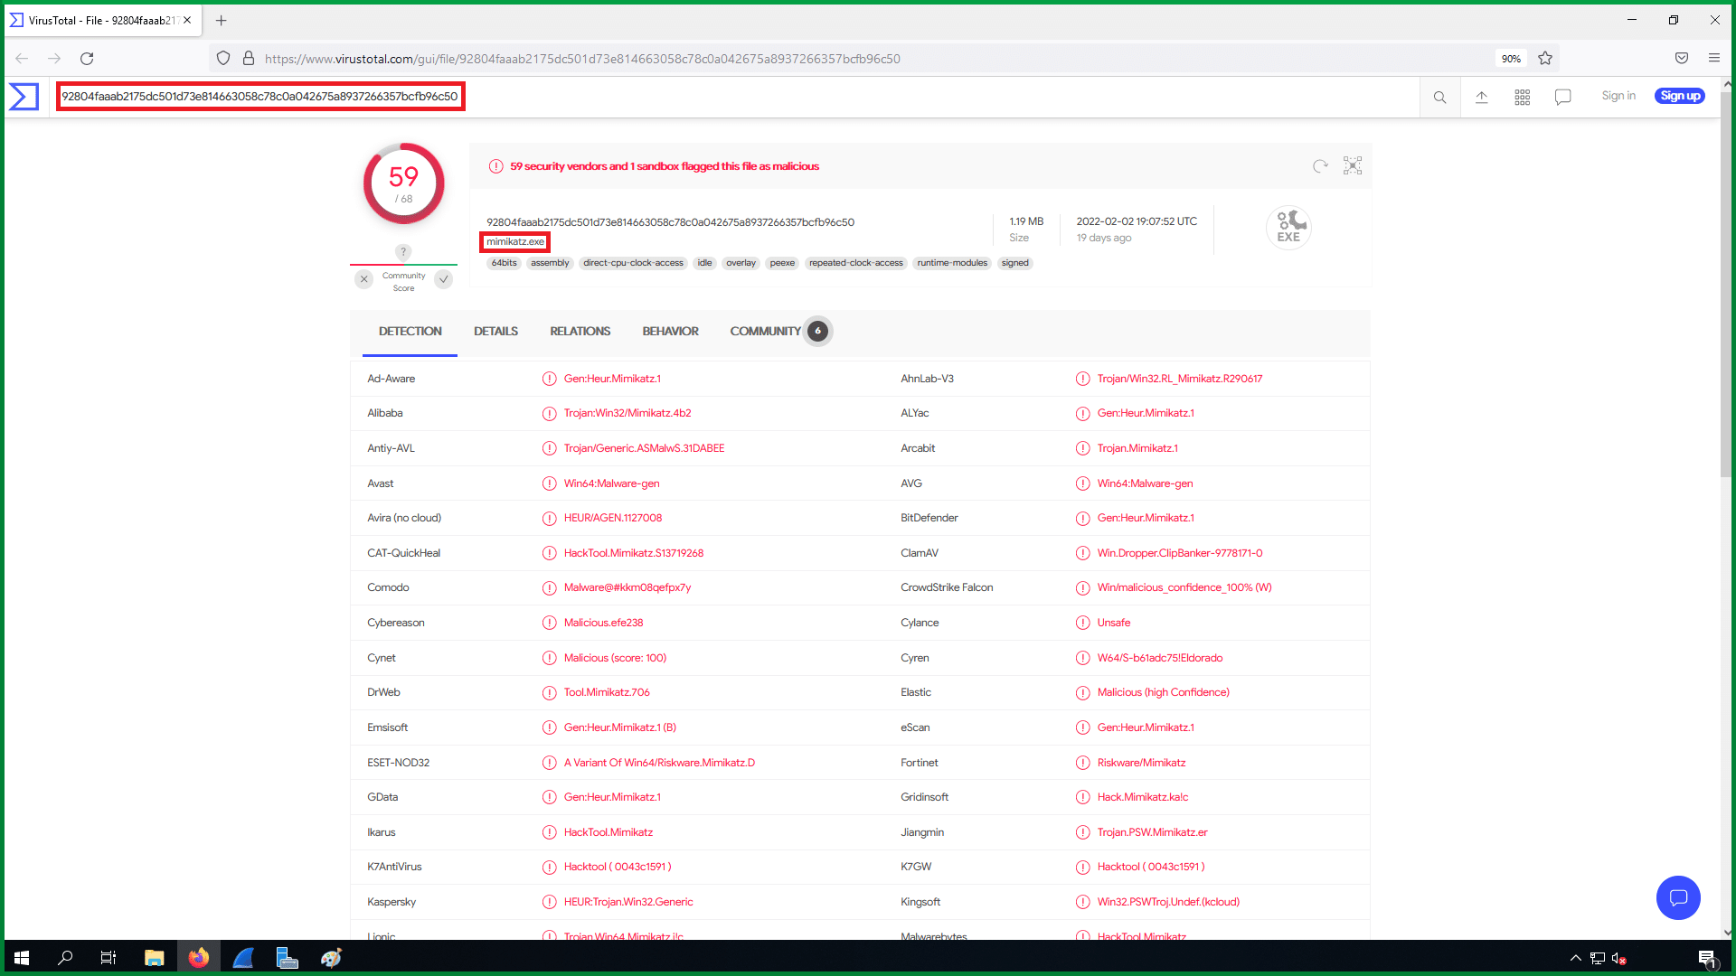Click the search magnifier icon
Viewport: 1736px width, 976px height.
coord(1439,97)
